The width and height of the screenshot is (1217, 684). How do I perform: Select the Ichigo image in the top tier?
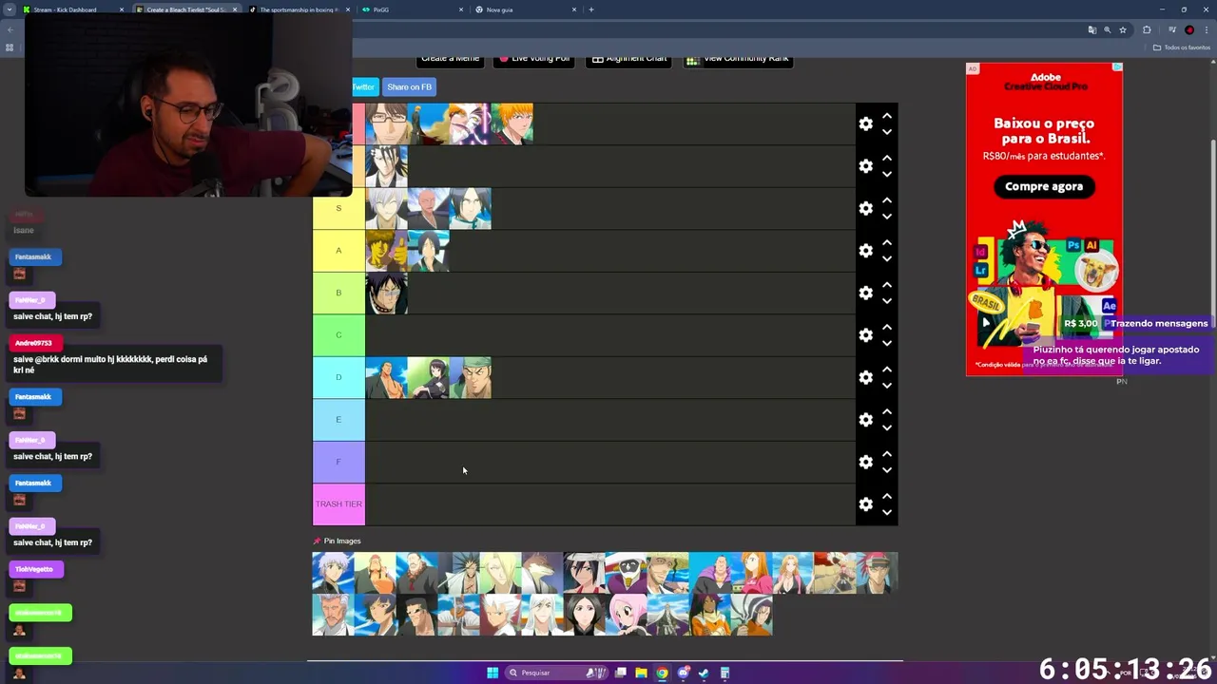(x=512, y=123)
